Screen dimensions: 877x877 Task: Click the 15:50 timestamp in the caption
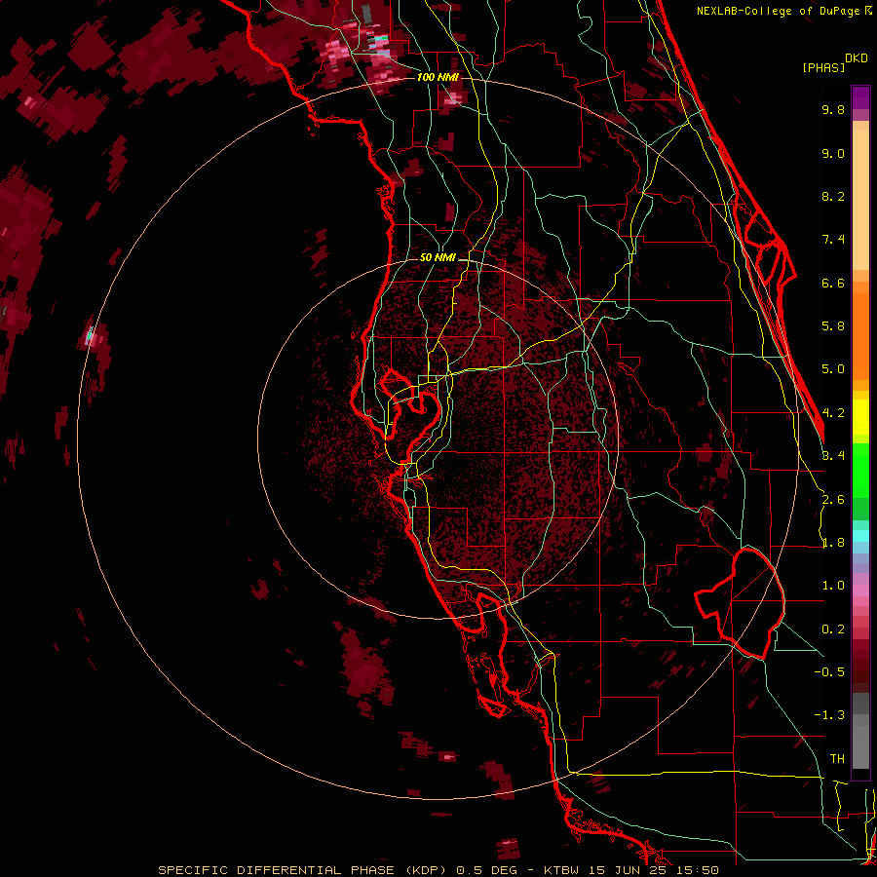point(698,870)
